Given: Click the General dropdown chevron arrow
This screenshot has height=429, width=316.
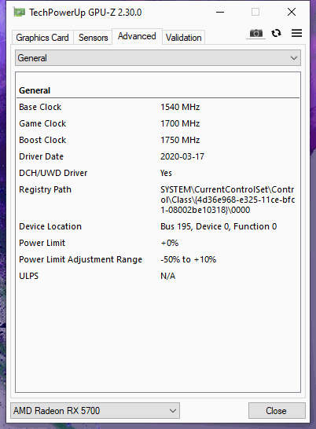Looking at the screenshot, I should 294,58.
